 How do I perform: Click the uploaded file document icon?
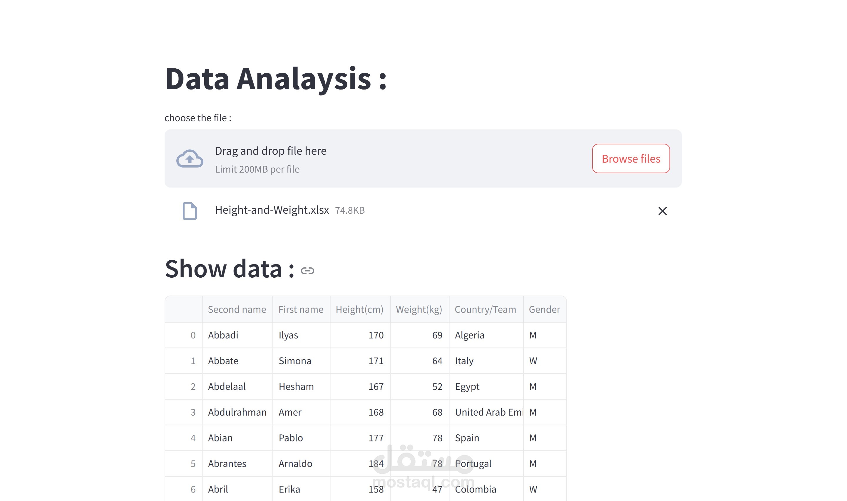(x=190, y=211)
